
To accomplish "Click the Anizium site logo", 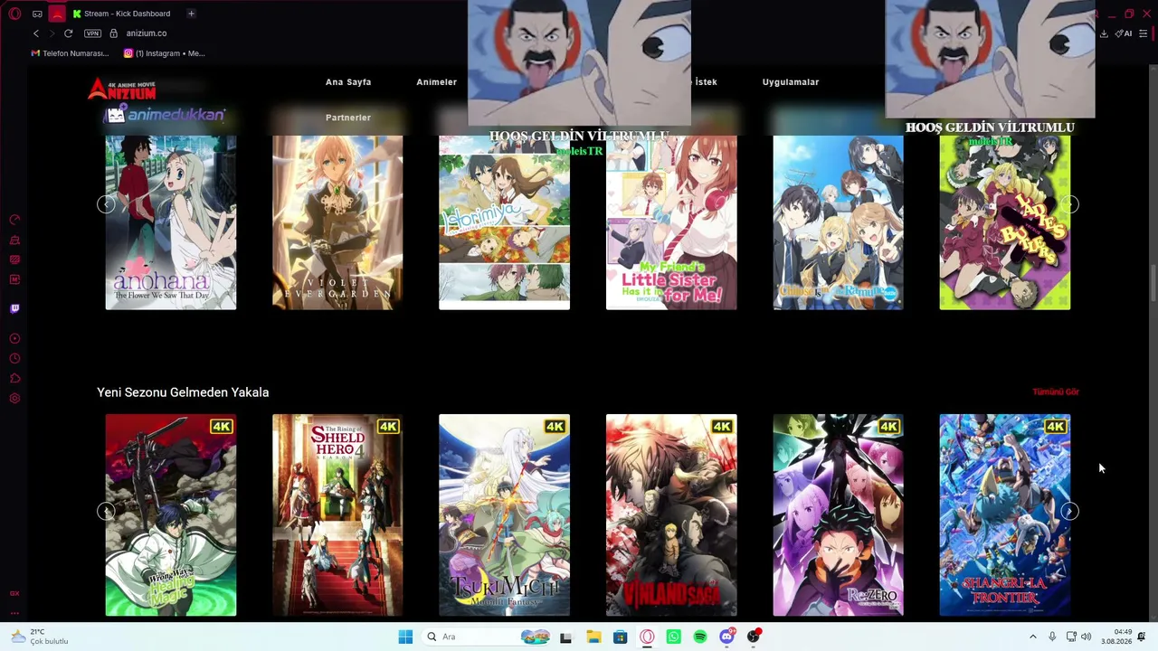I will coord(122,89).
